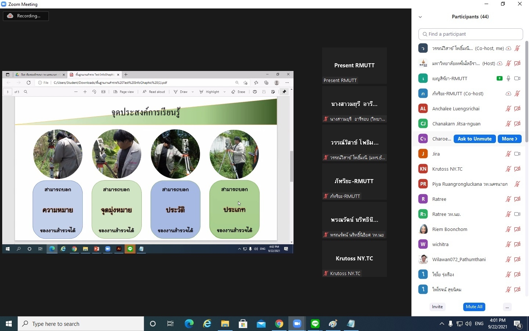529x331 pixels.
Task: Open Google Chrome from the Windows taskbar
Action: coord(279,324)
